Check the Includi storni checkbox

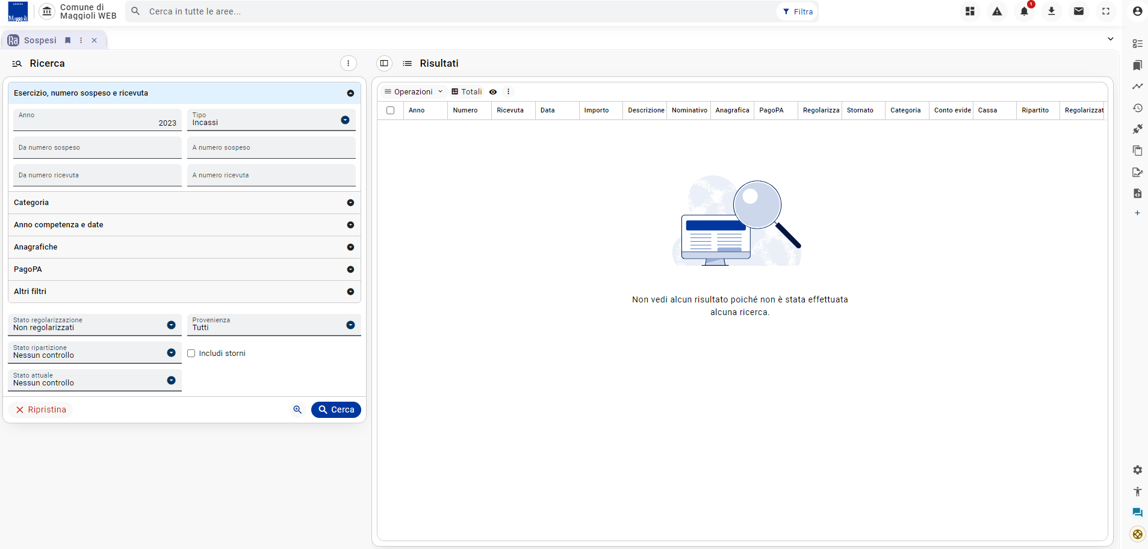point(191,354)
